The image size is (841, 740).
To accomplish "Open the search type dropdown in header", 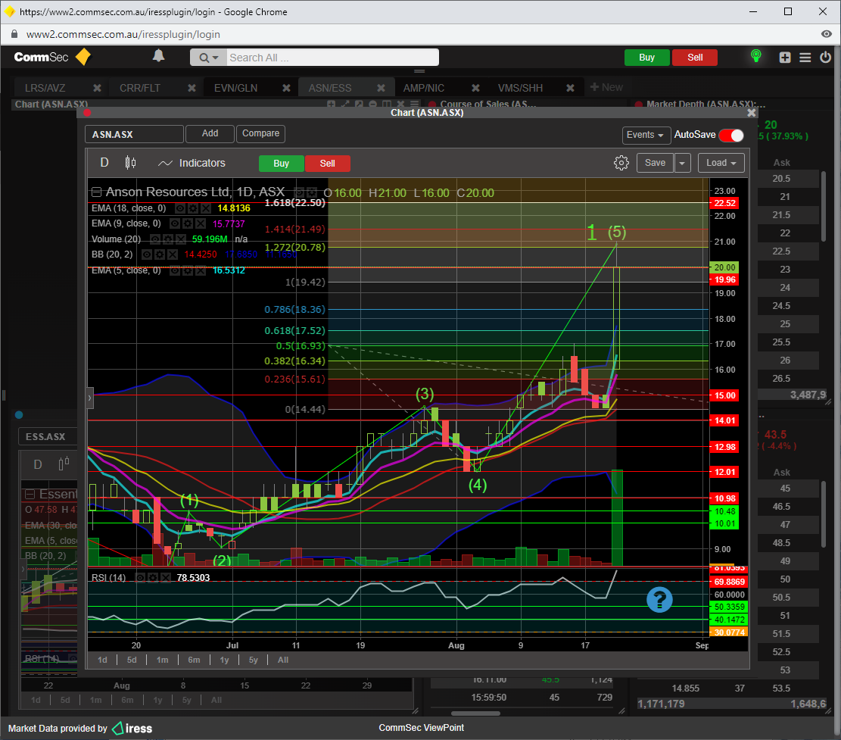I will click(208, 58).
